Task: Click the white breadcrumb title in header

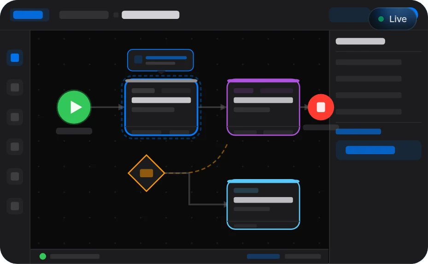Action: 150,15
